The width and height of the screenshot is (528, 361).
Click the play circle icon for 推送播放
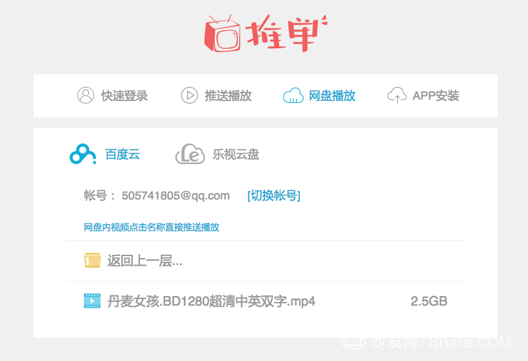[x=190, y=95]
